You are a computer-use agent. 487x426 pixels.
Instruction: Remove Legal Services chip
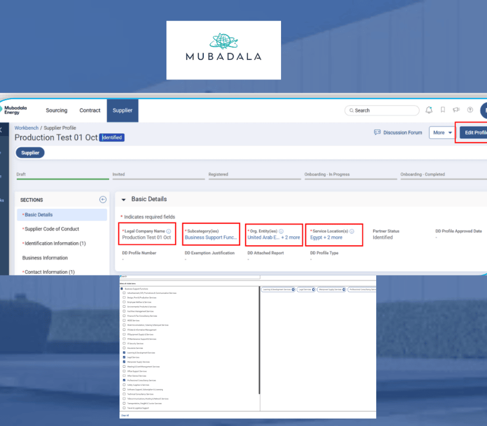click(313, 289)
